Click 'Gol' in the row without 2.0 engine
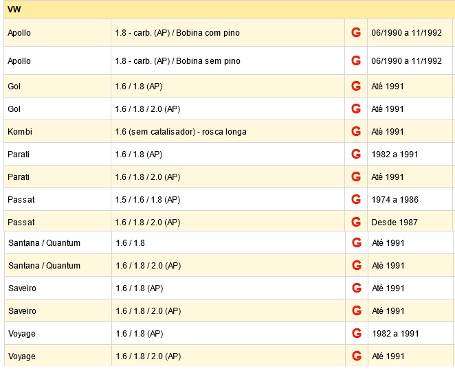 coord(14,86)
